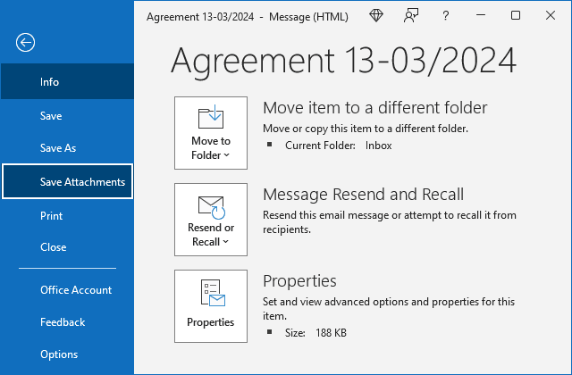Expand the Resend or Recall dropdown
Screen dimensions: 572x375
(211, 220)
